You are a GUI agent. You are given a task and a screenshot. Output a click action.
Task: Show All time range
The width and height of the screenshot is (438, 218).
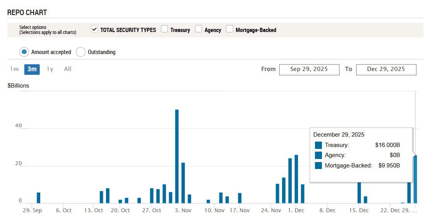[x=68, y=69]
